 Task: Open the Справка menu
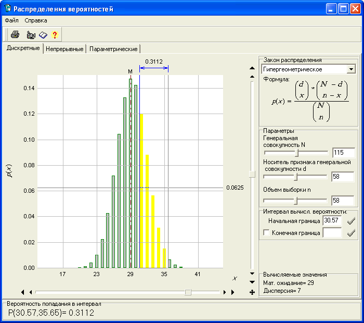[x=36, y=20]
